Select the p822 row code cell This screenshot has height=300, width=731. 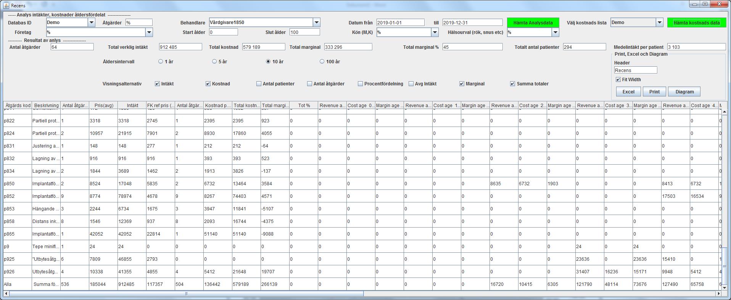tap(18, 120)
